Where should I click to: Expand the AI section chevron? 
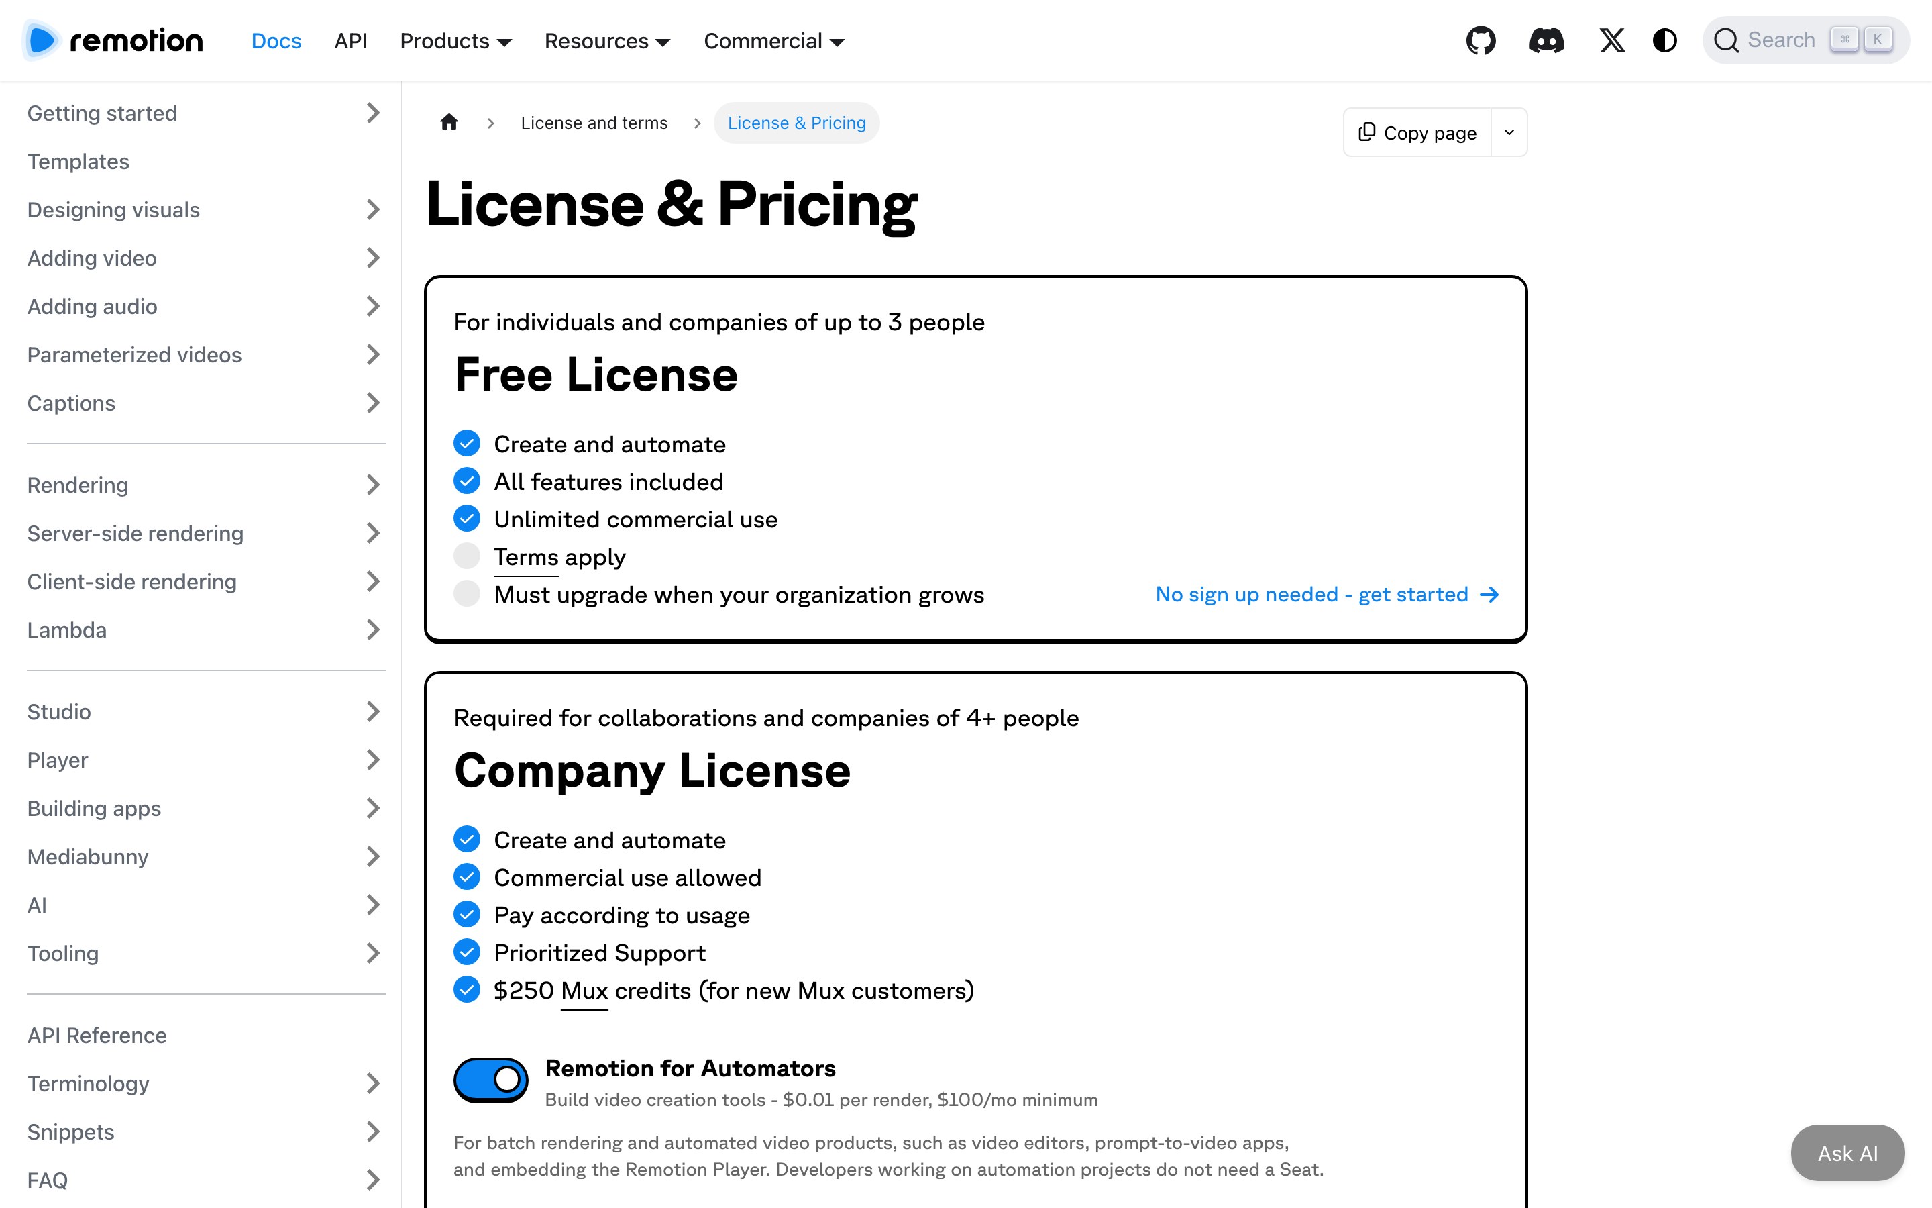click(x=373, y=905)
